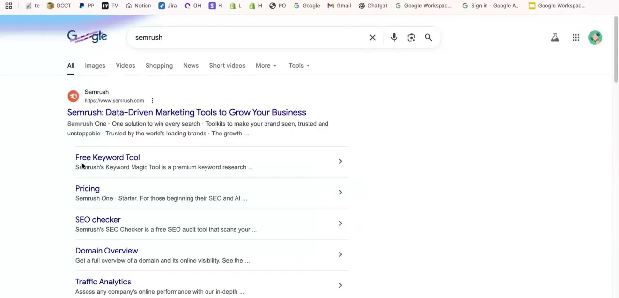
Task: Clear the search box with X
Action: tap(373, 37)
